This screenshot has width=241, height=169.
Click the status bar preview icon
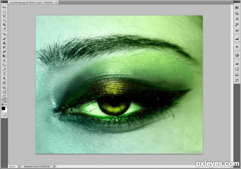click(19, 167)
